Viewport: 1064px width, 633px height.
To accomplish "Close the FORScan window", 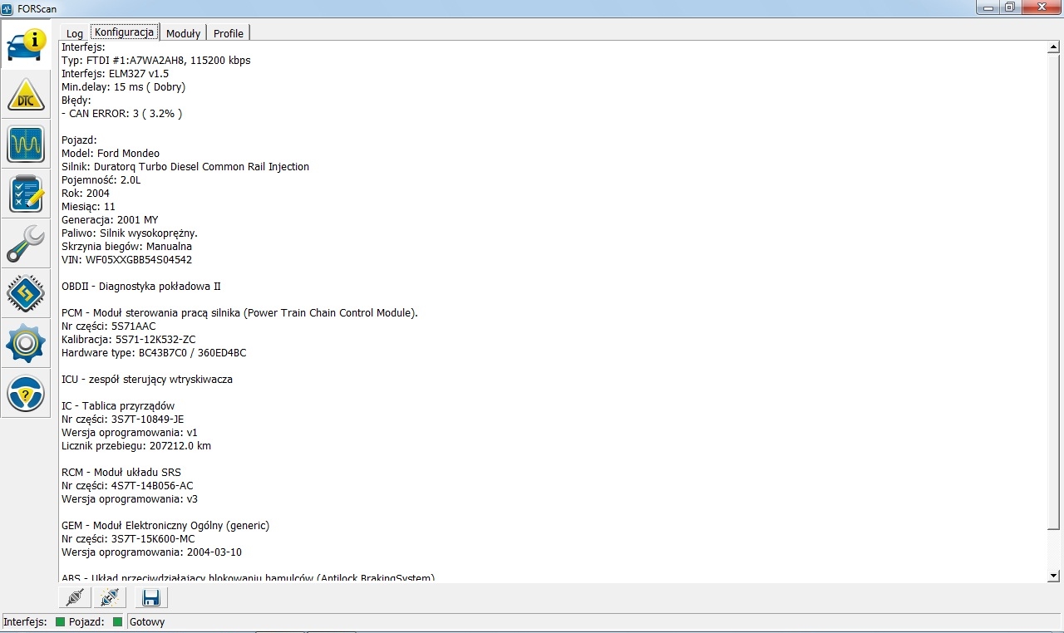I will point(1041,7).
